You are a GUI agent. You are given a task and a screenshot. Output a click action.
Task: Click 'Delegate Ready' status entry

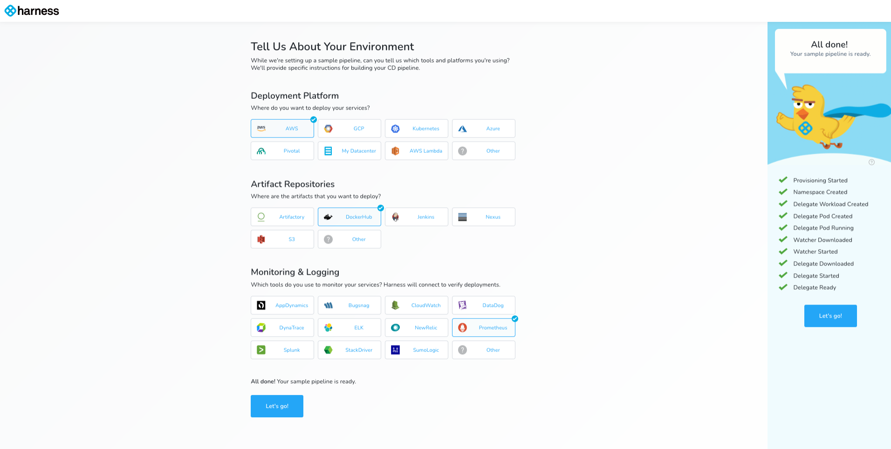815,287
